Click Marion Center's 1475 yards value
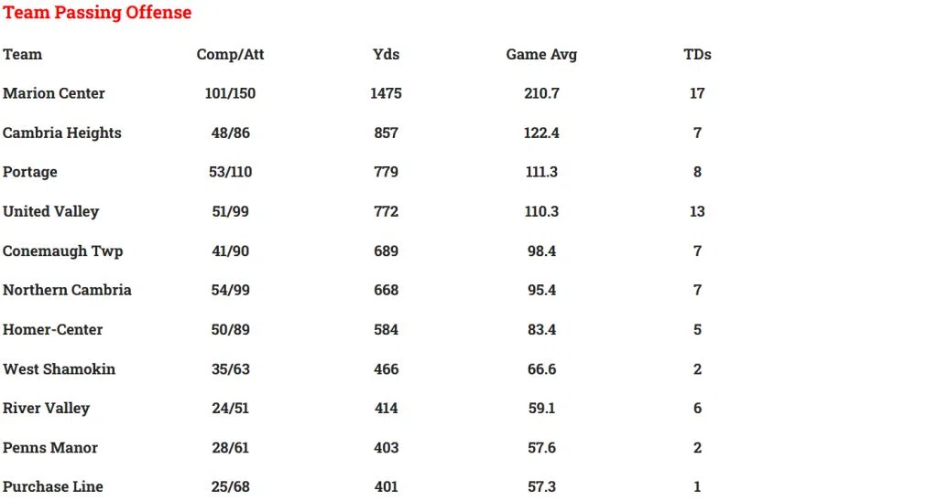Viewport: 938px width, 501px height. pyautogui.click(x=387, y=93)
